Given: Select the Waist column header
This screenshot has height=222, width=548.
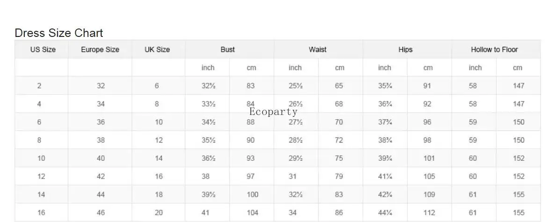Looking at the screenshot, I should point(318,50).
